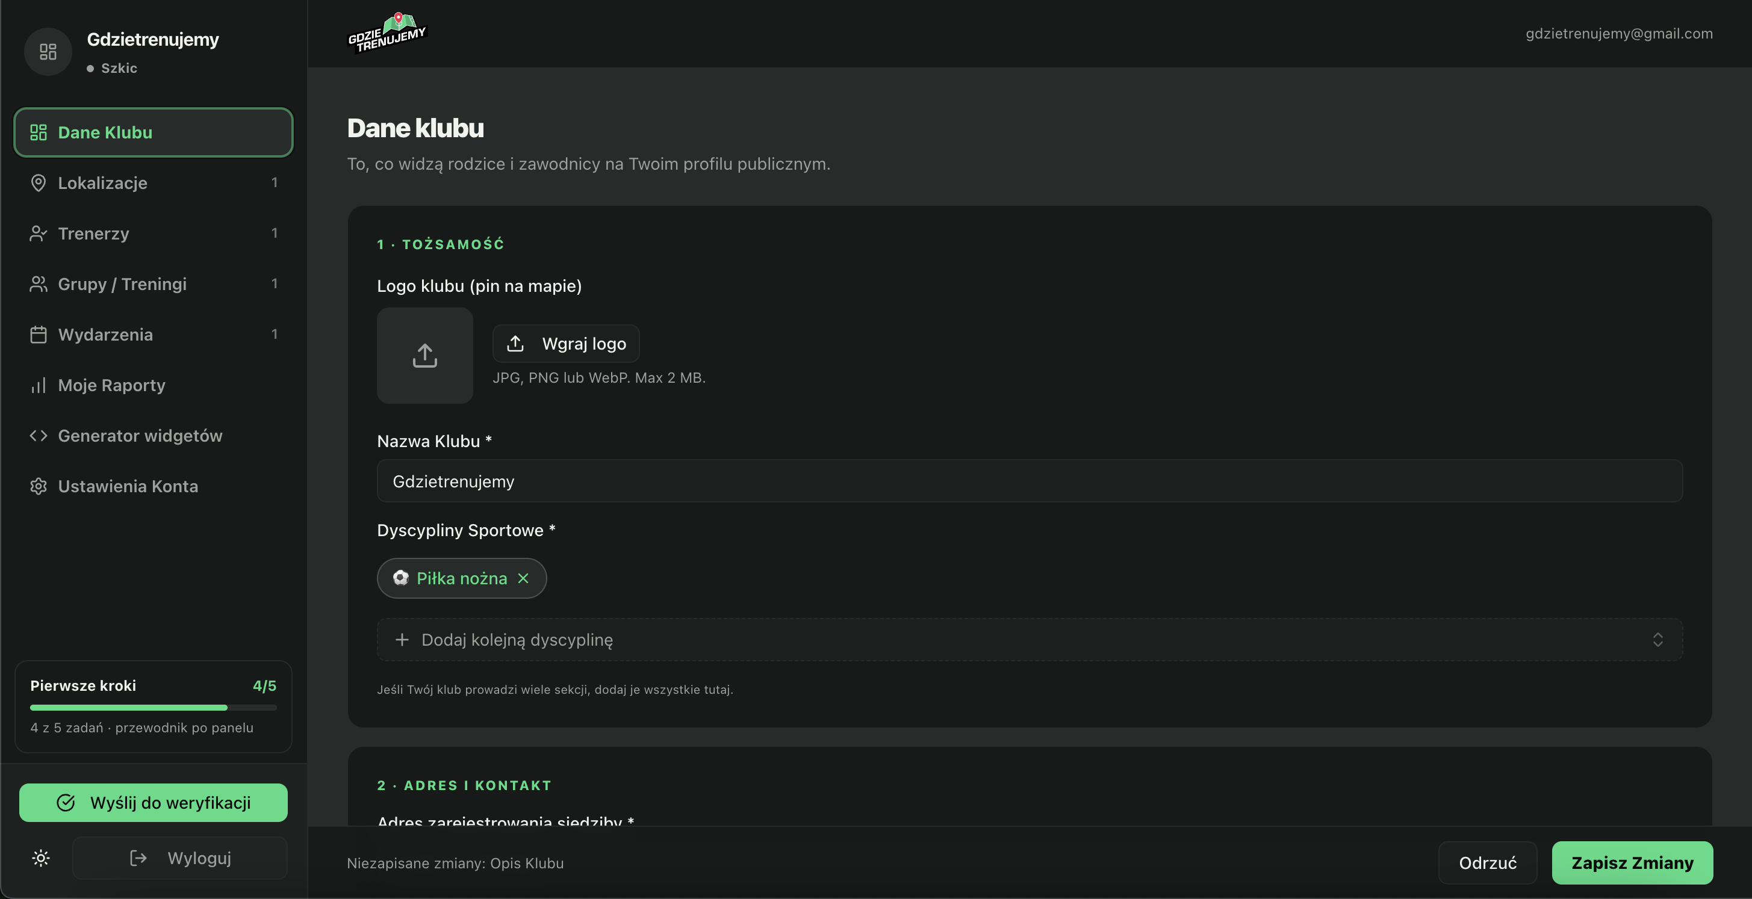The image size is (1752, 899).
Task: Click the gdzietrenujemy@gmail.com account email
Action: (x=1619, y=33)
